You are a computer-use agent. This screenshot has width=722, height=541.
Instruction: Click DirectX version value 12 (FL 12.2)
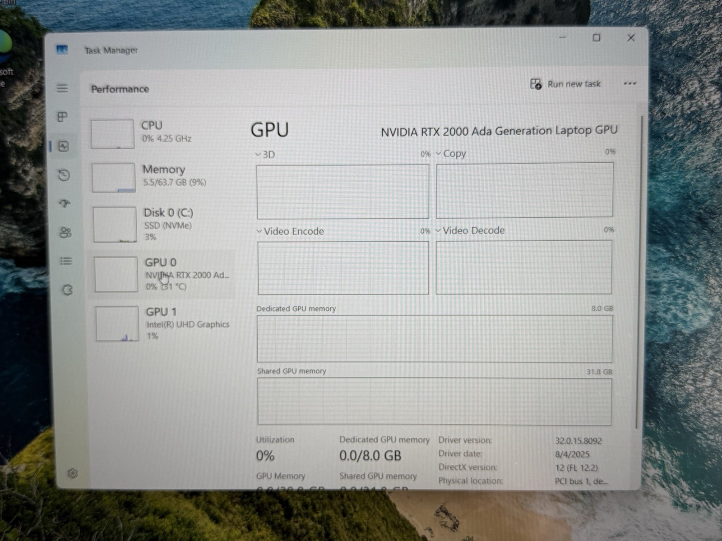coord(576,468)
